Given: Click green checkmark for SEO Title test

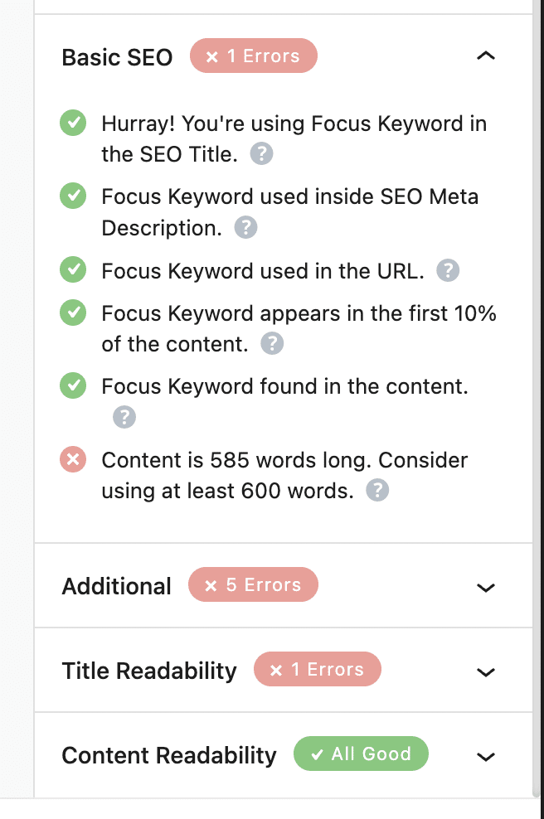Looking at the screenshot, I should tap(74, 124).
